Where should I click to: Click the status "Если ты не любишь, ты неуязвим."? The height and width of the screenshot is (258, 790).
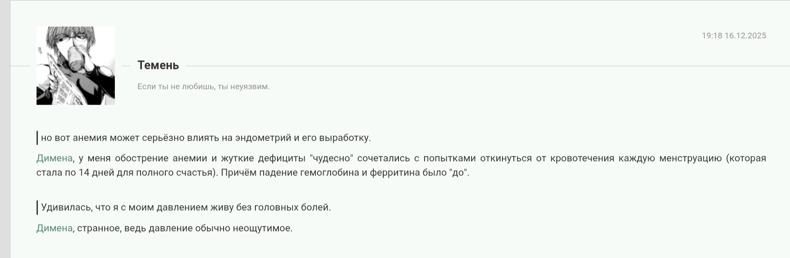203,86
